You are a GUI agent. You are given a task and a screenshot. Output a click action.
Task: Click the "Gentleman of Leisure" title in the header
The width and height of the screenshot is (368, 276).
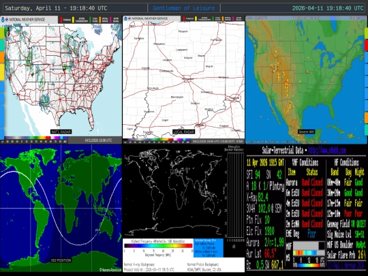point(184,8)
